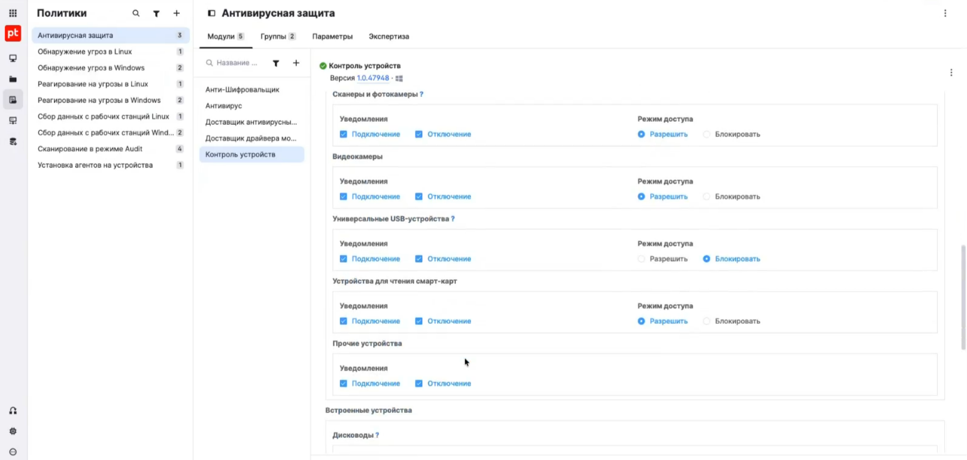Viewport: 967px width, 460px height.
Task: Open version link 1.0.47948
Action: (373, 78)
